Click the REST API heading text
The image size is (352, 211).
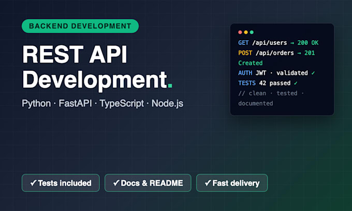pyautogui.click(x=75, y=54)
